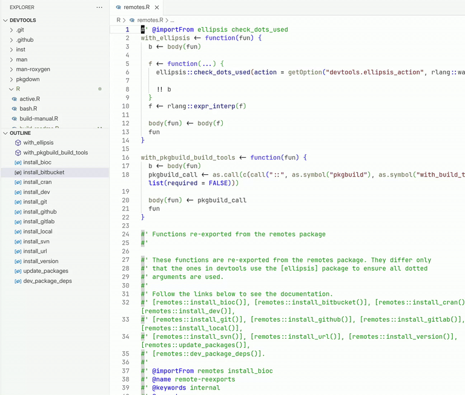Collapse the R folder
The height and width of the screenshot is (395, 465).
pos(12,89)
